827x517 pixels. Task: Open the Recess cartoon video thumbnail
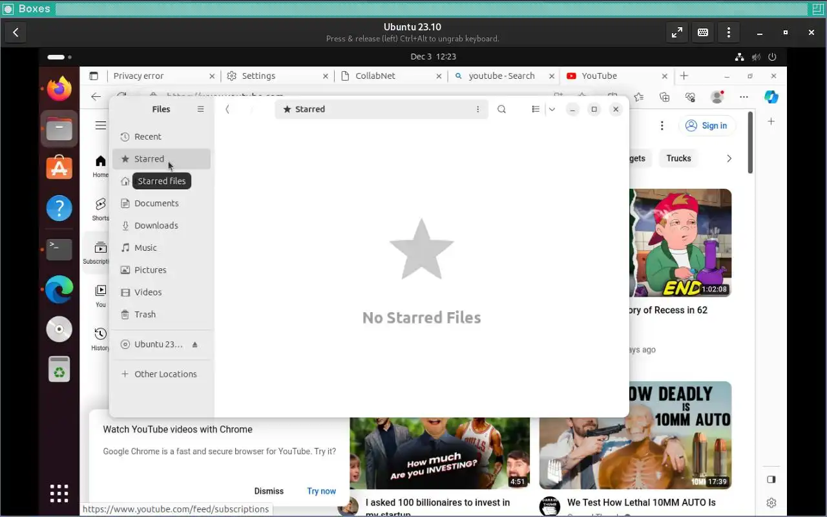(680, 243)
